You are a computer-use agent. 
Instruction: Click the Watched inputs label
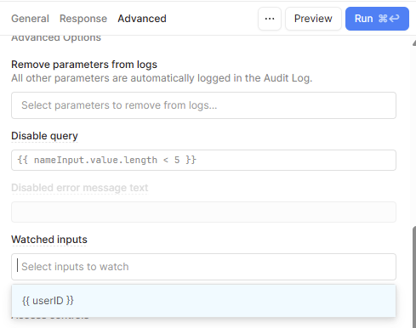pyautogui.click(x=49, y=240)
